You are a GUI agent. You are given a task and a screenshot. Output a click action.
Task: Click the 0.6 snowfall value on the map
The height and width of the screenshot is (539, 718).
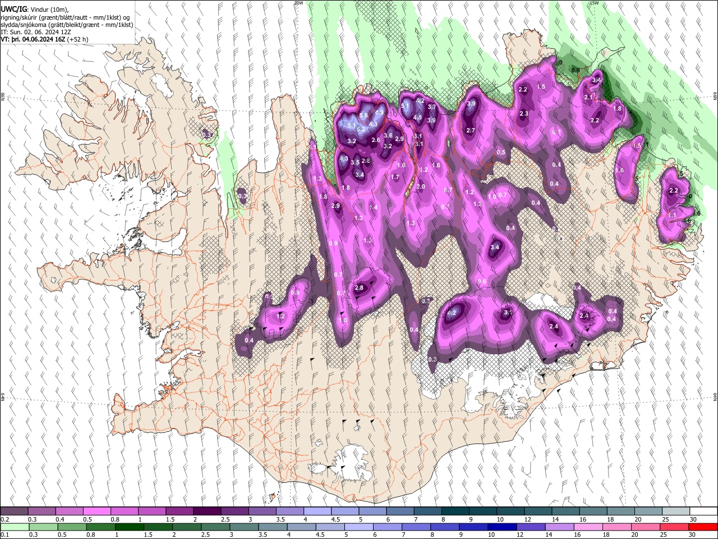click(482, 281)
